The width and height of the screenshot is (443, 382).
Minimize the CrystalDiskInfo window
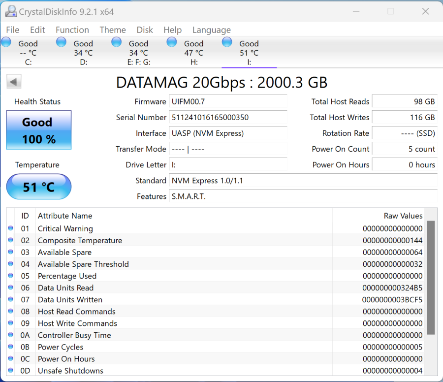(x=356, y=11)
